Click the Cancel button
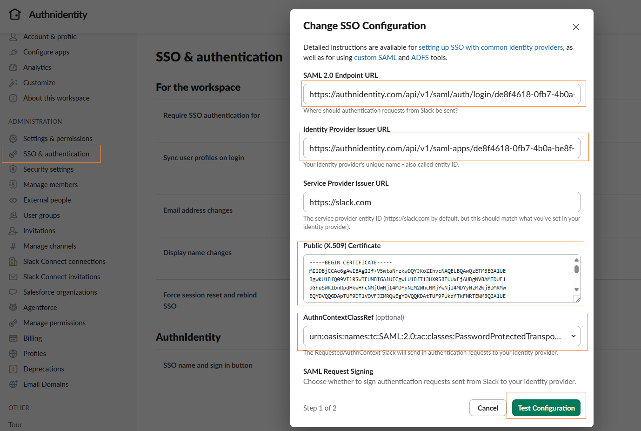Viewport: 641px width, 431px height. point(487,408)
